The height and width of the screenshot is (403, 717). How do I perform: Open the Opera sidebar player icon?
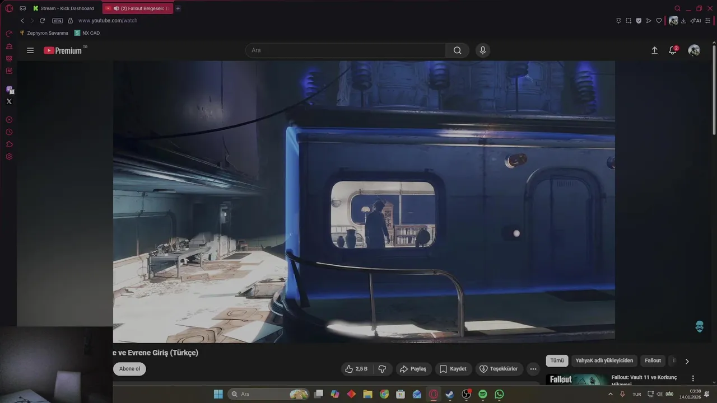[x=9, y=120]
